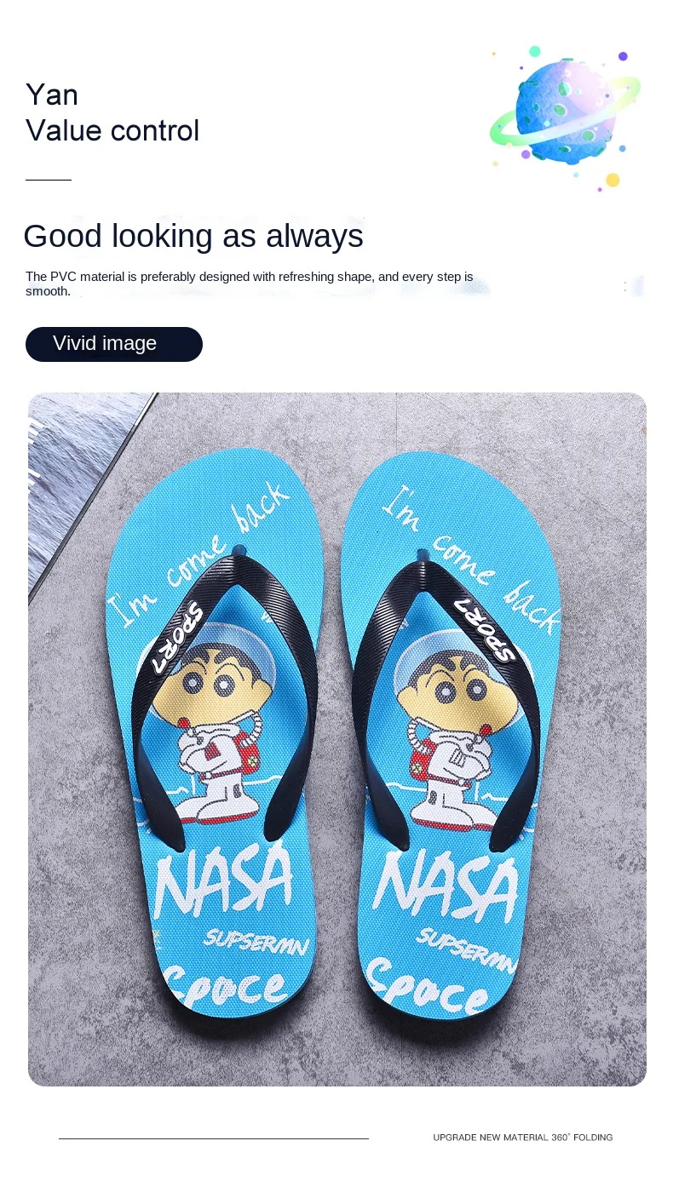Select the Good looking as always heading

point(193,236)
